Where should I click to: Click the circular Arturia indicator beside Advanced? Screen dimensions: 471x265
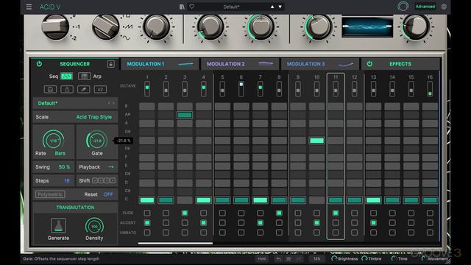click(x=403, y=7)
